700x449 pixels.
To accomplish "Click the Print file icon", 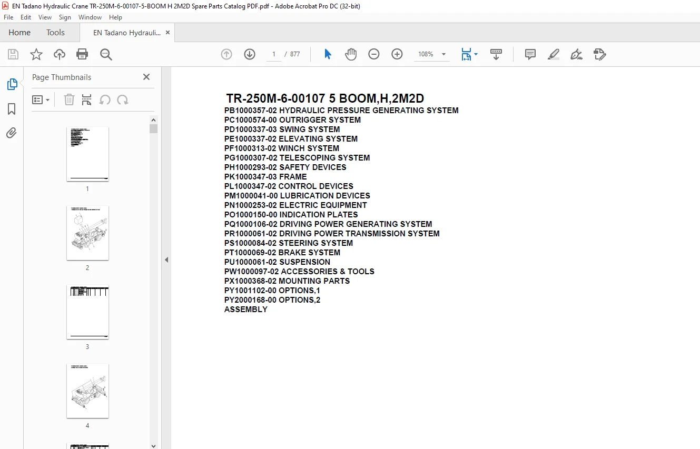I will [x=82, y=54].
